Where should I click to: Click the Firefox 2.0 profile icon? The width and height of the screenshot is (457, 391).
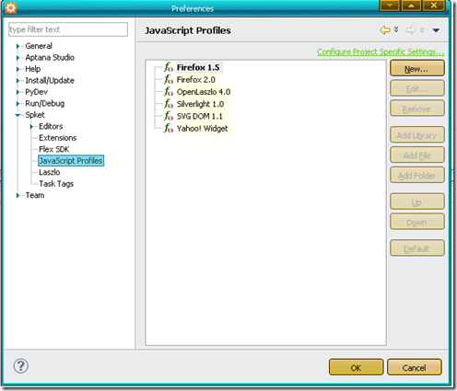coord(169,79)
